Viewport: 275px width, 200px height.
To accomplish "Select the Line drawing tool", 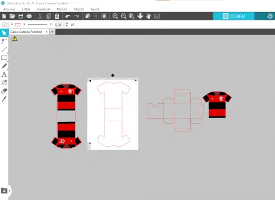I will (x=4, y=49).
